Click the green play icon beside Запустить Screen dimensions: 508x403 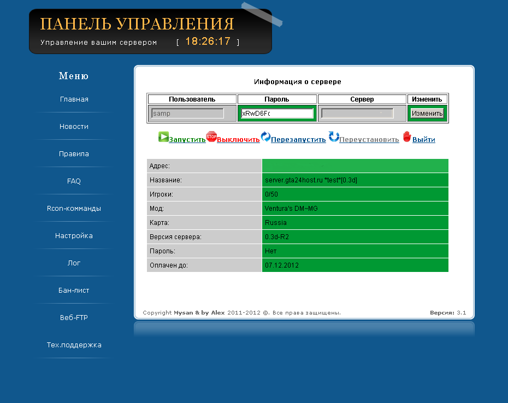pyautogui.click(x=163, y=137)
